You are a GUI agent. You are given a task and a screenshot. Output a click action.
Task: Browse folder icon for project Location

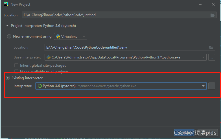click(213, 15)
